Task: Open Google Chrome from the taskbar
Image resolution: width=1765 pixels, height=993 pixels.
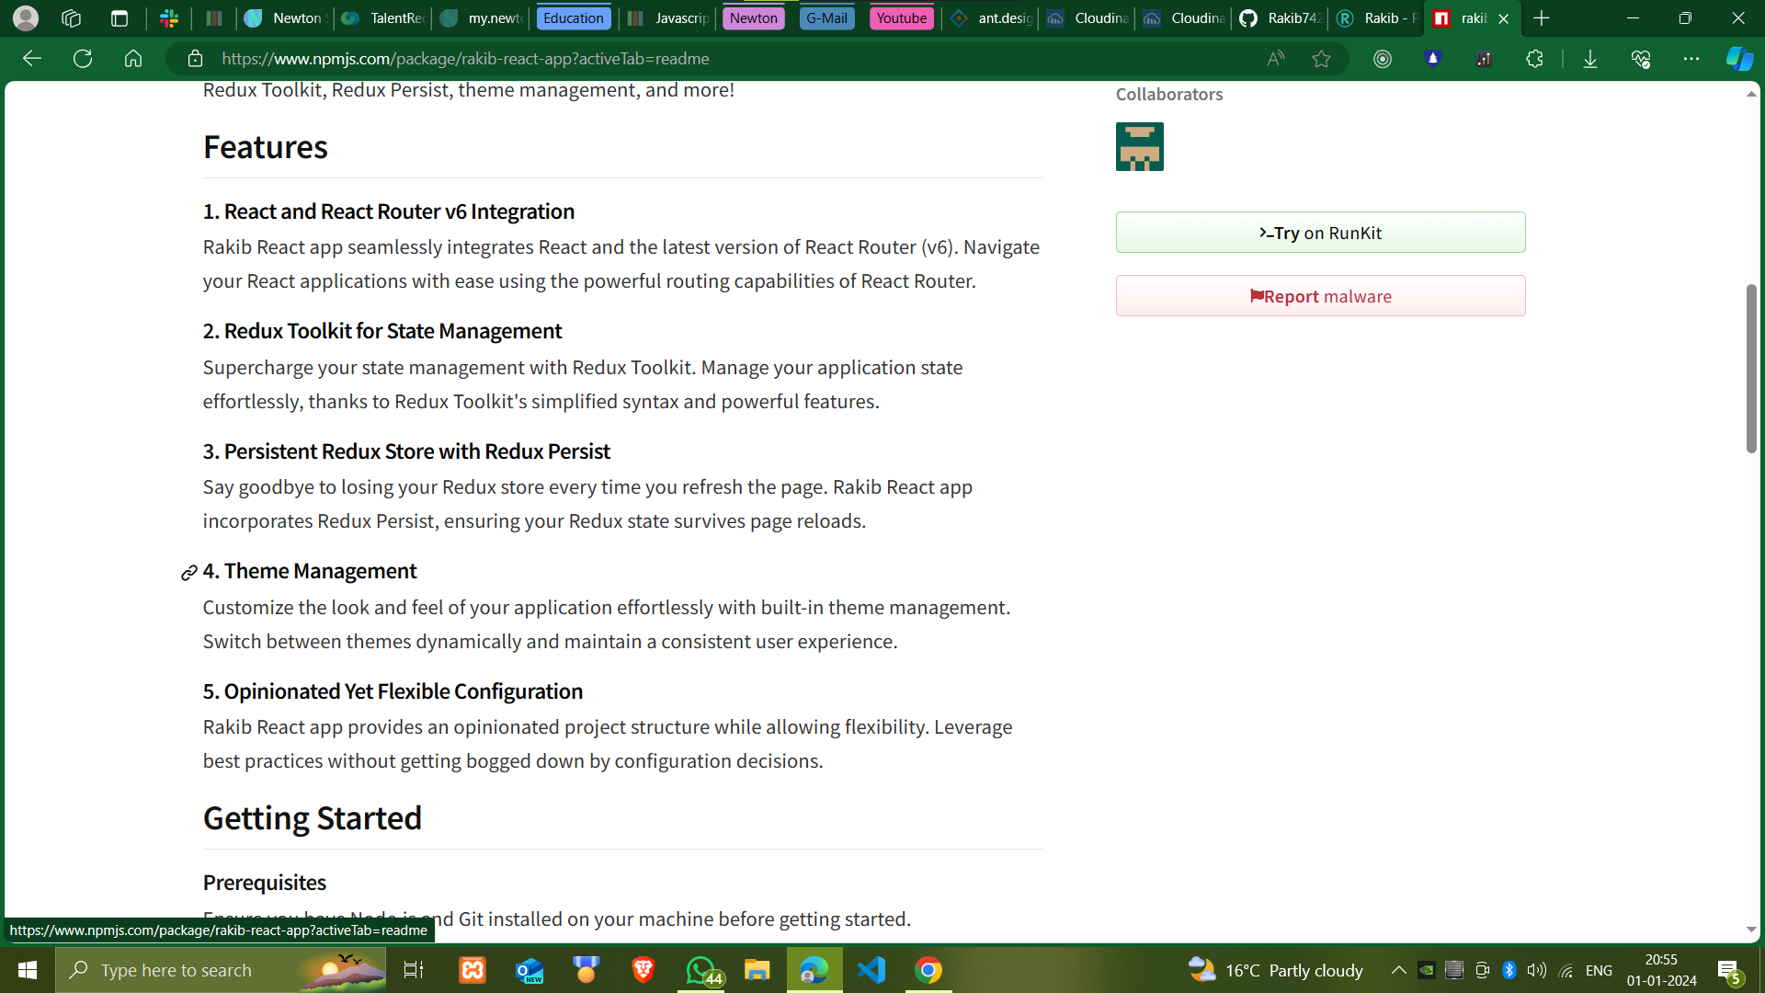Action: click(928, 970)
